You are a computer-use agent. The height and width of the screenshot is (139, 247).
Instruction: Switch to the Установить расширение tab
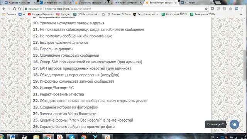point(91,3)
